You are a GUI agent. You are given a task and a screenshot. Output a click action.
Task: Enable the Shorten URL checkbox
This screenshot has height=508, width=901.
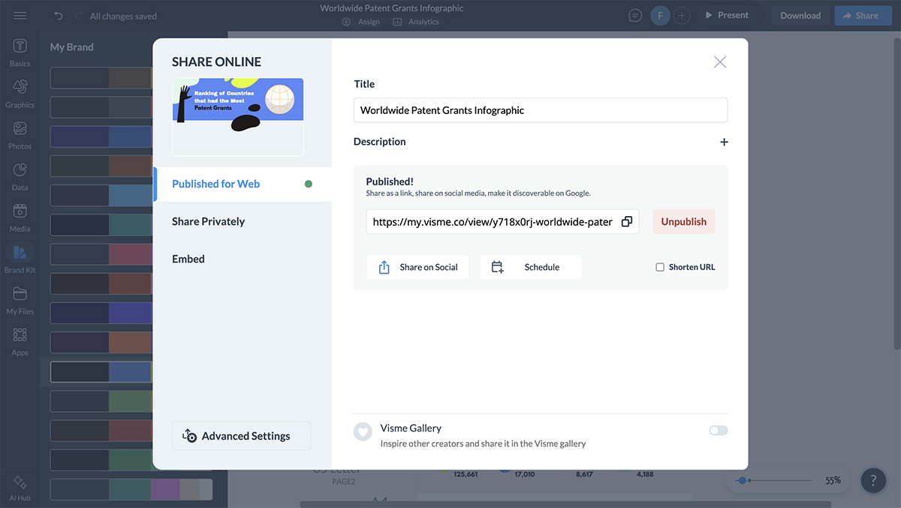click(x=659, y=266)
